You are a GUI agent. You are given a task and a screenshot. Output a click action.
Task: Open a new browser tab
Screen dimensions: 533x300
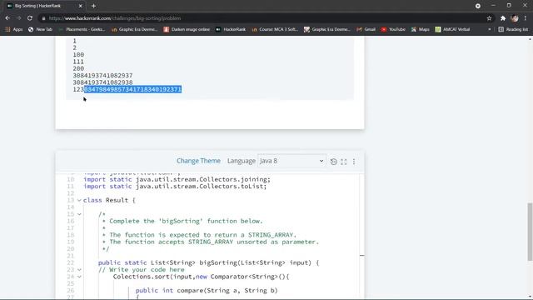(x=93, y=6)
